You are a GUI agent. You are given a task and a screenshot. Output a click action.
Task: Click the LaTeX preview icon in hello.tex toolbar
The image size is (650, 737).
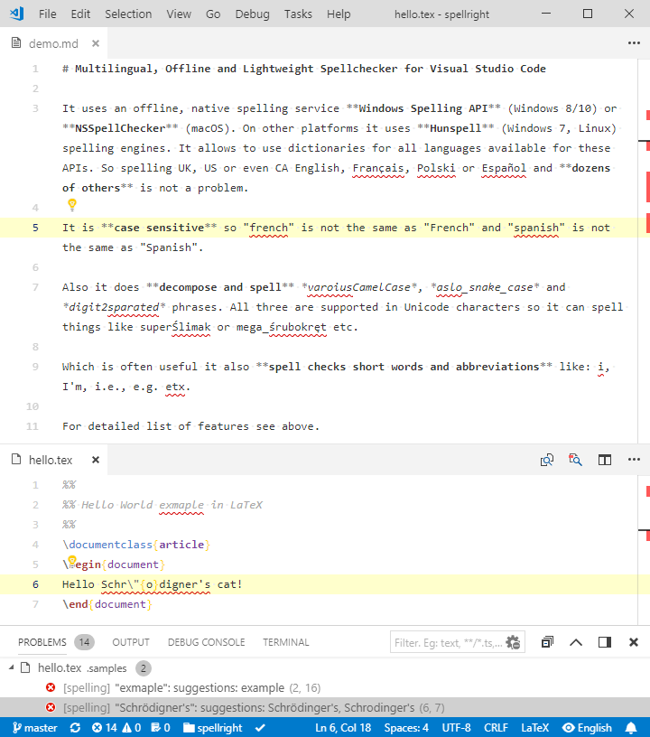(x=547, y=460)
